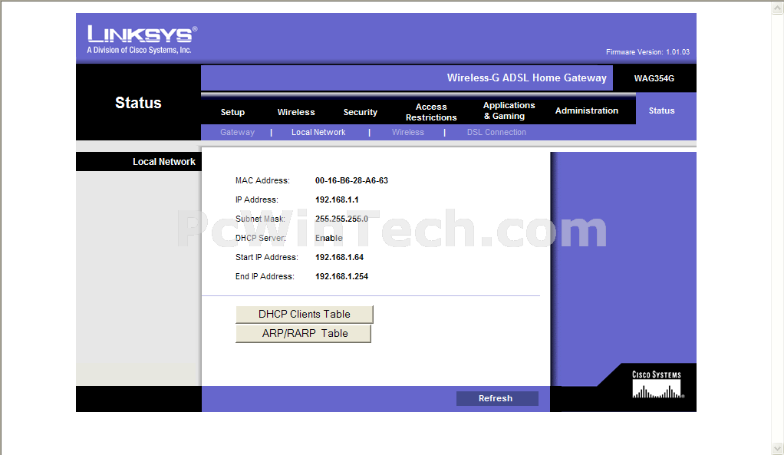Image resolution: width=784 pixels, height=455 pixels.
Task: Go to Access Restrictions tab
Action: pyautogui.click(x=431, y=112)
